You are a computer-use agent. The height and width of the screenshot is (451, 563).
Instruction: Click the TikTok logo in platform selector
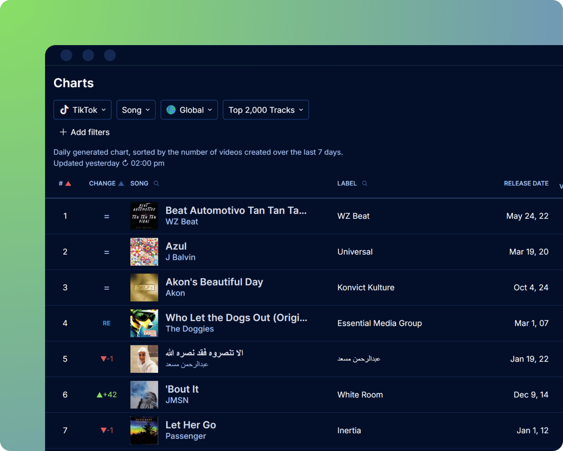click(65, 110)
